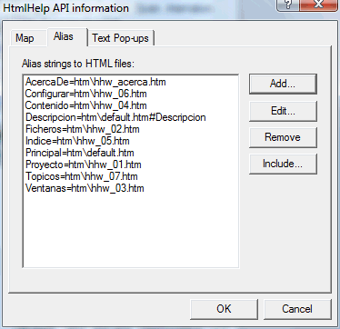
Task: Remove the selected alias entry
Action: pos(283,137)
